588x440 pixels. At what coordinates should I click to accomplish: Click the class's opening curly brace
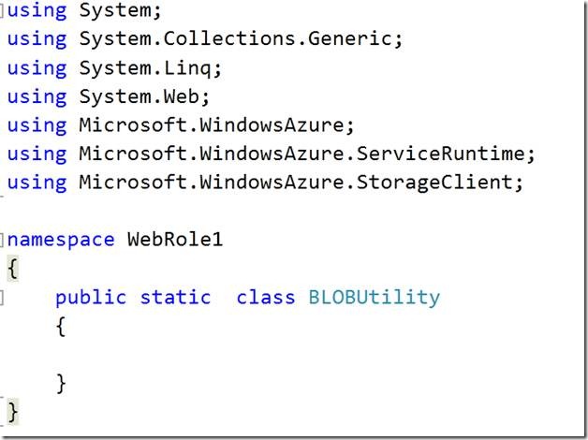click(61, 327)
